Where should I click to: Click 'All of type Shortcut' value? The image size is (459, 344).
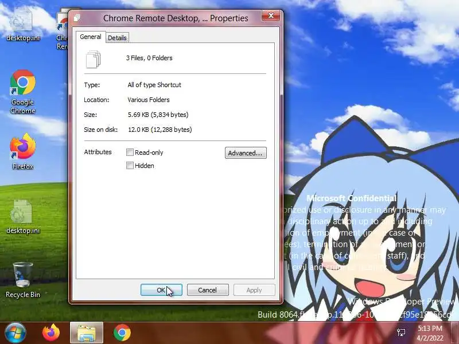154,85
